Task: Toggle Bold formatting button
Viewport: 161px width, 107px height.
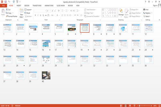Action: click(35, 15)
